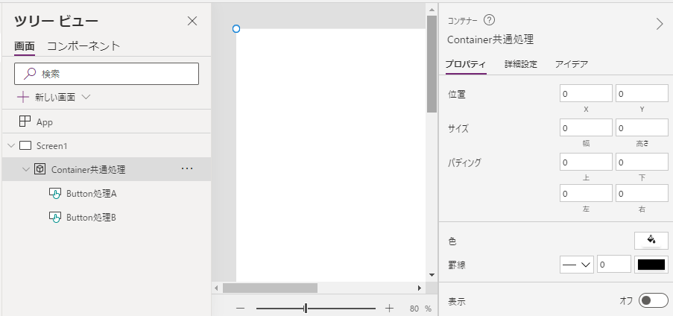Screen dimensions: 673x316
Task: Collapse the Container共通処理 tree node
Action: coord(26,169)
